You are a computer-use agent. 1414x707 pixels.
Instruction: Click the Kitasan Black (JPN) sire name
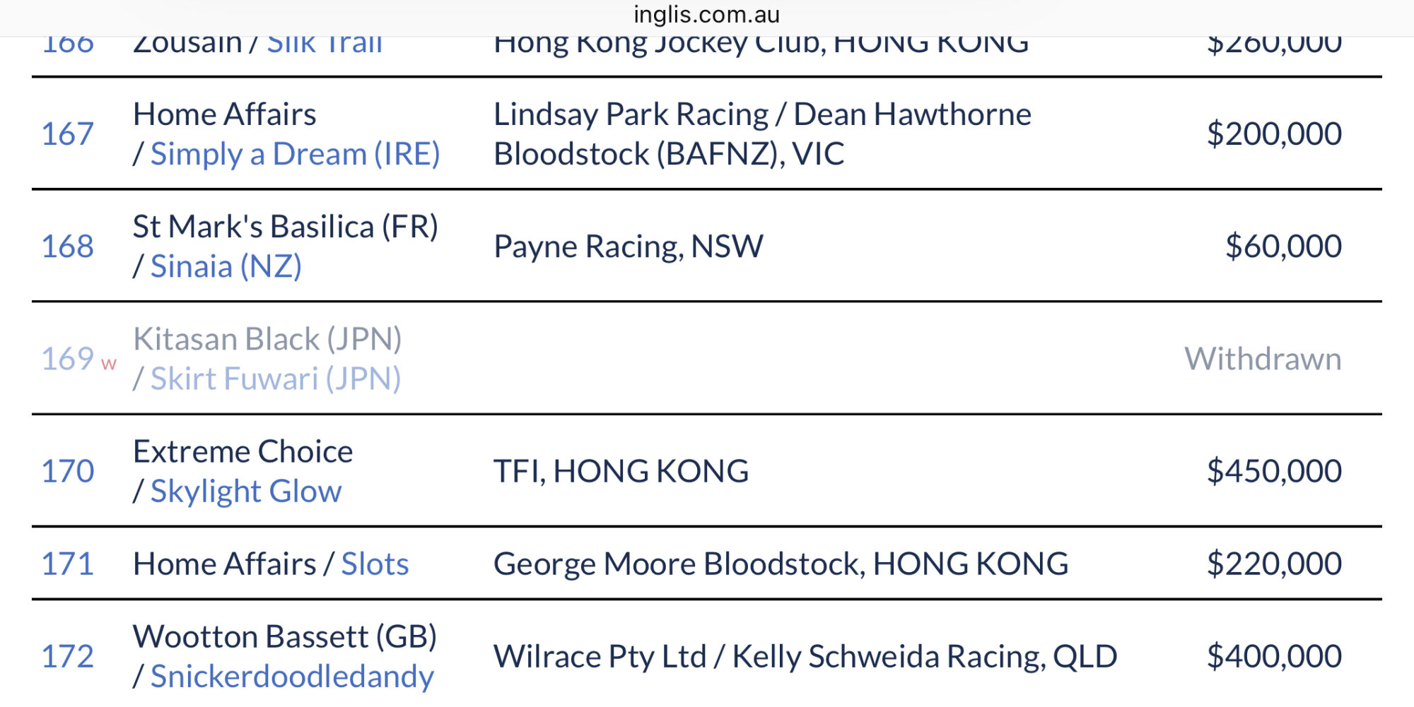pyautogui.click(x=267, y=339)
